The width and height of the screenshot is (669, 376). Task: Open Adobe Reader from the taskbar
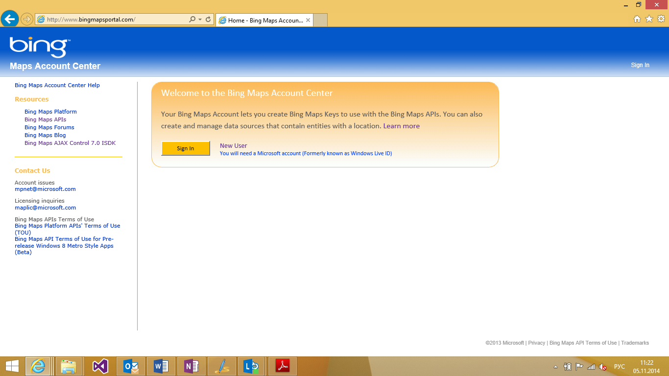(283, 366)
